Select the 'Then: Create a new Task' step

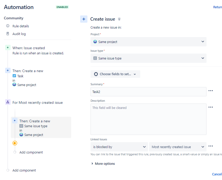(28, 71)
